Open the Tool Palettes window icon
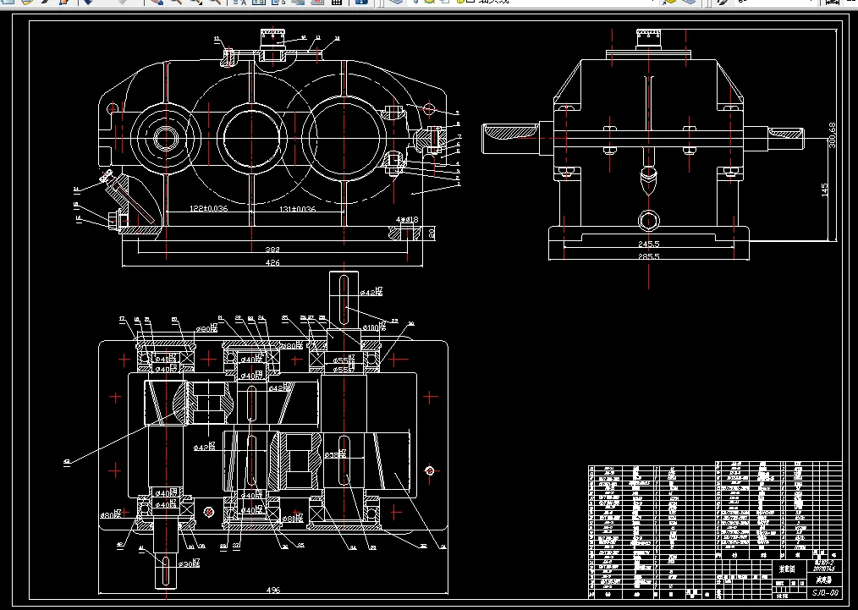The image size is (858, 610). 278,3
